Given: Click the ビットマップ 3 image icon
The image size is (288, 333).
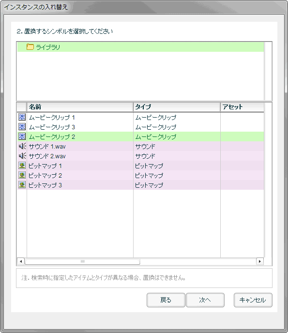Looking at the screenshot, I should click(x=22, y=185).
